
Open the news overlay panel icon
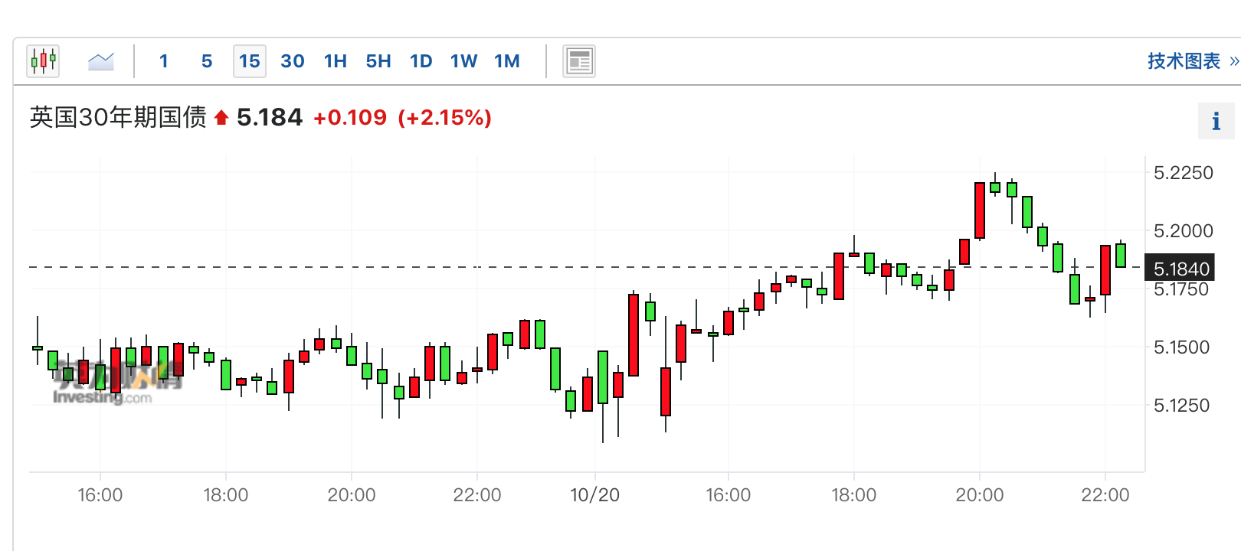(x=579, y=61)
